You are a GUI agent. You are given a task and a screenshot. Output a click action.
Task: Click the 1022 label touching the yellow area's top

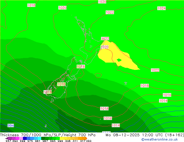click(105, 39)
